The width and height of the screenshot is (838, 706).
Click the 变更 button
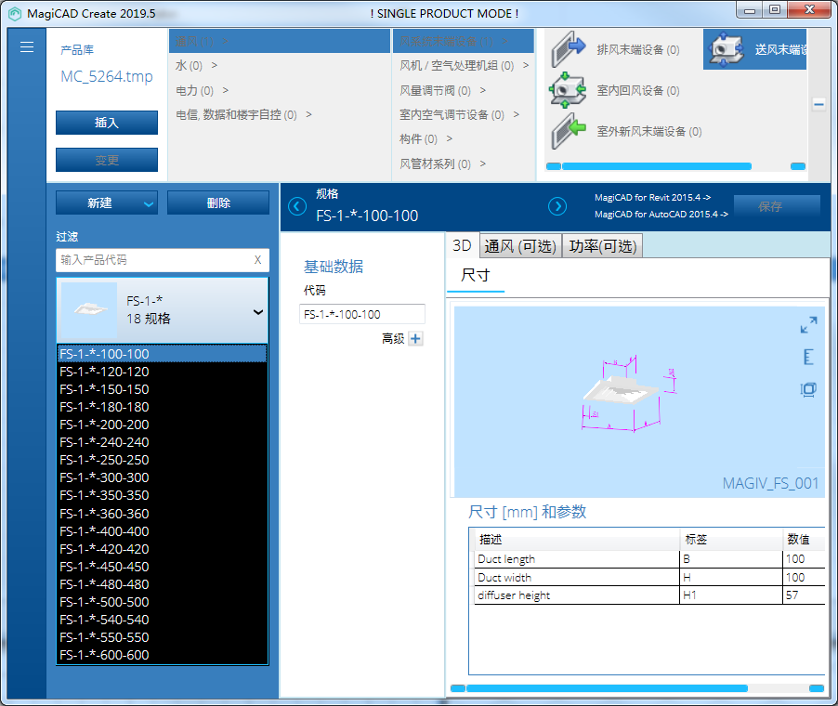pos(106,160)
